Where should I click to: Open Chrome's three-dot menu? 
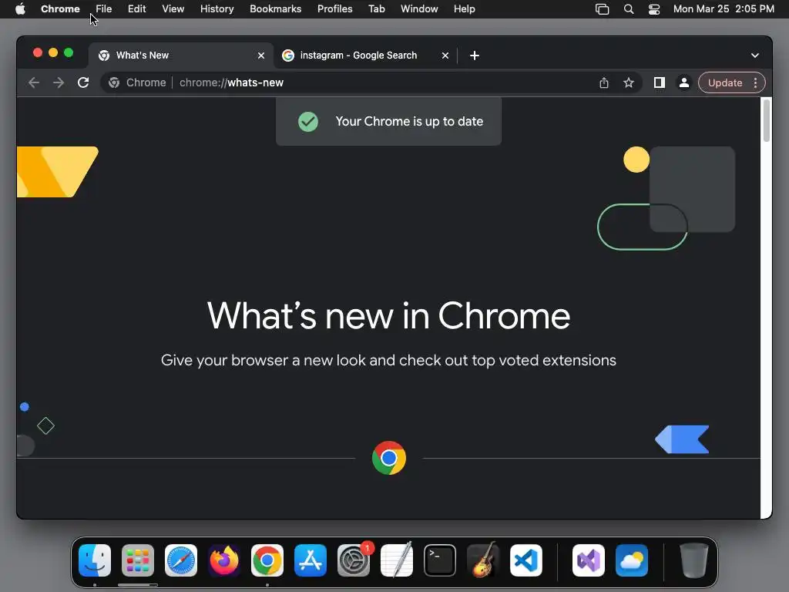coord(755,82)
